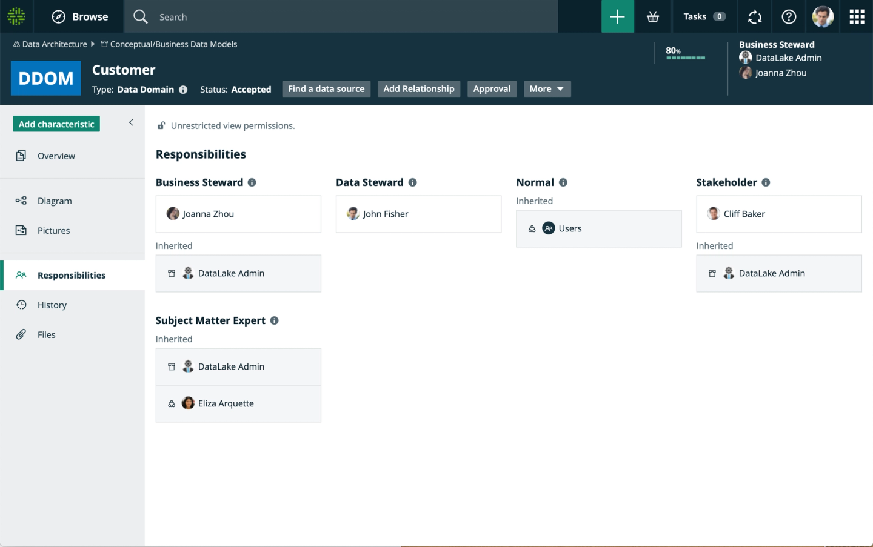The width and height of the screenshot is (873, 547).
Task: Click the Add characteristic button
Action: pos(56,124)
